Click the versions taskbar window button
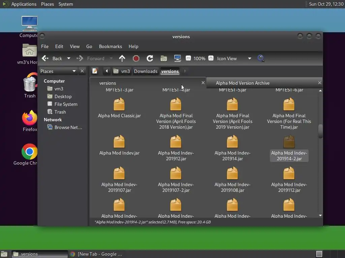This screenshot has width=345, height=258. (40, 254)
